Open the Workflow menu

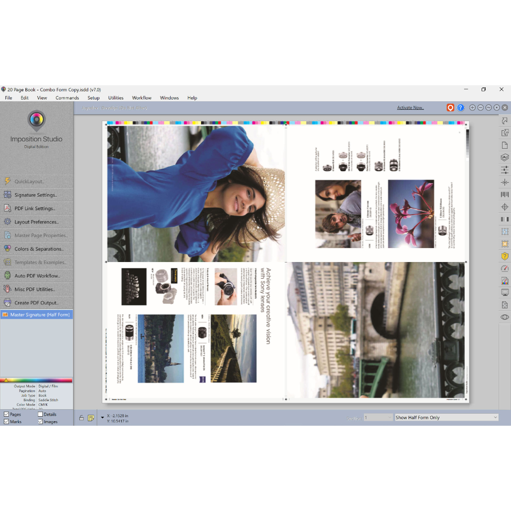pos(142,98)
